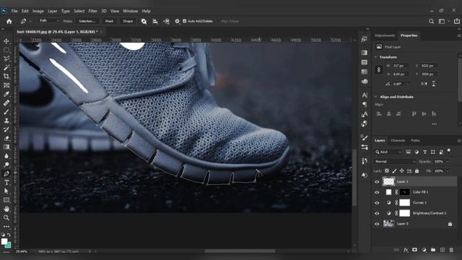Open Path mode dropdown in options bar
Screen dimensions: 462x260
[x=49, y=21]
